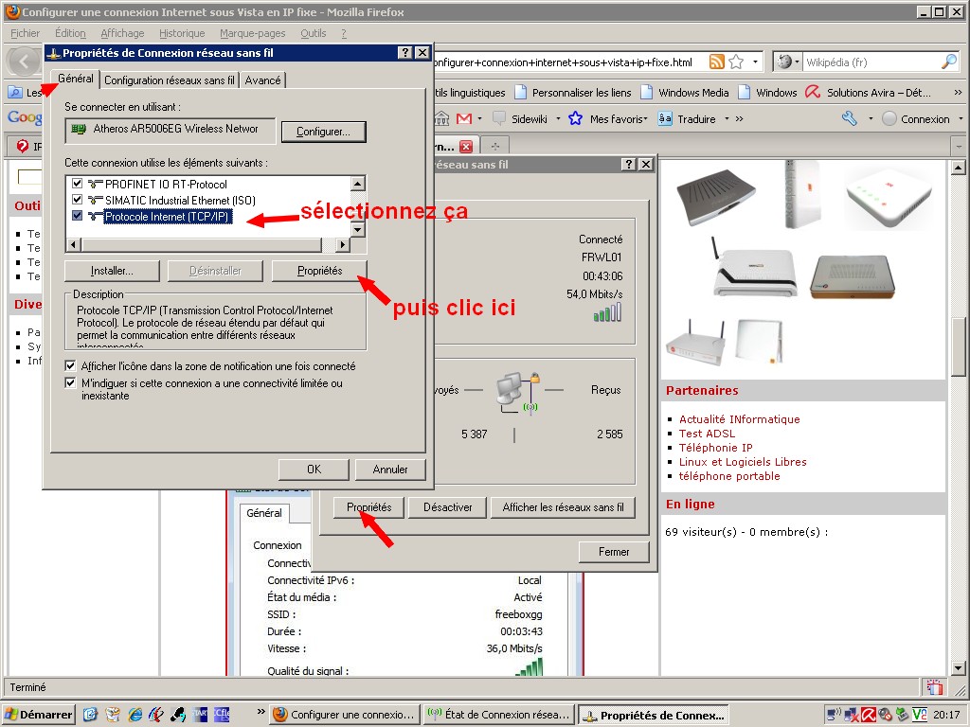Switch to Configuration réseaux sans fil tab

[x=170, y=80]
